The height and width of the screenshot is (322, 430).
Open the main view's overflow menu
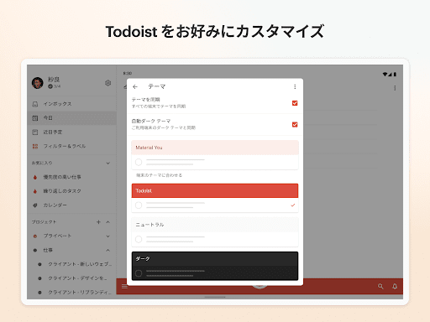click(395, 88)
